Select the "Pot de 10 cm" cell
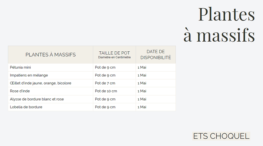The width and height of the screenshot is (263, 146). tap(106, 91)
